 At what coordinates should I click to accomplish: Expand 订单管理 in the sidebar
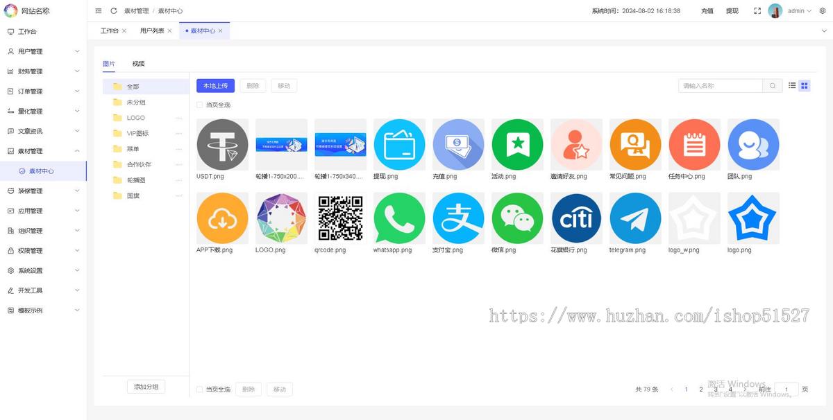click(43, 91)
